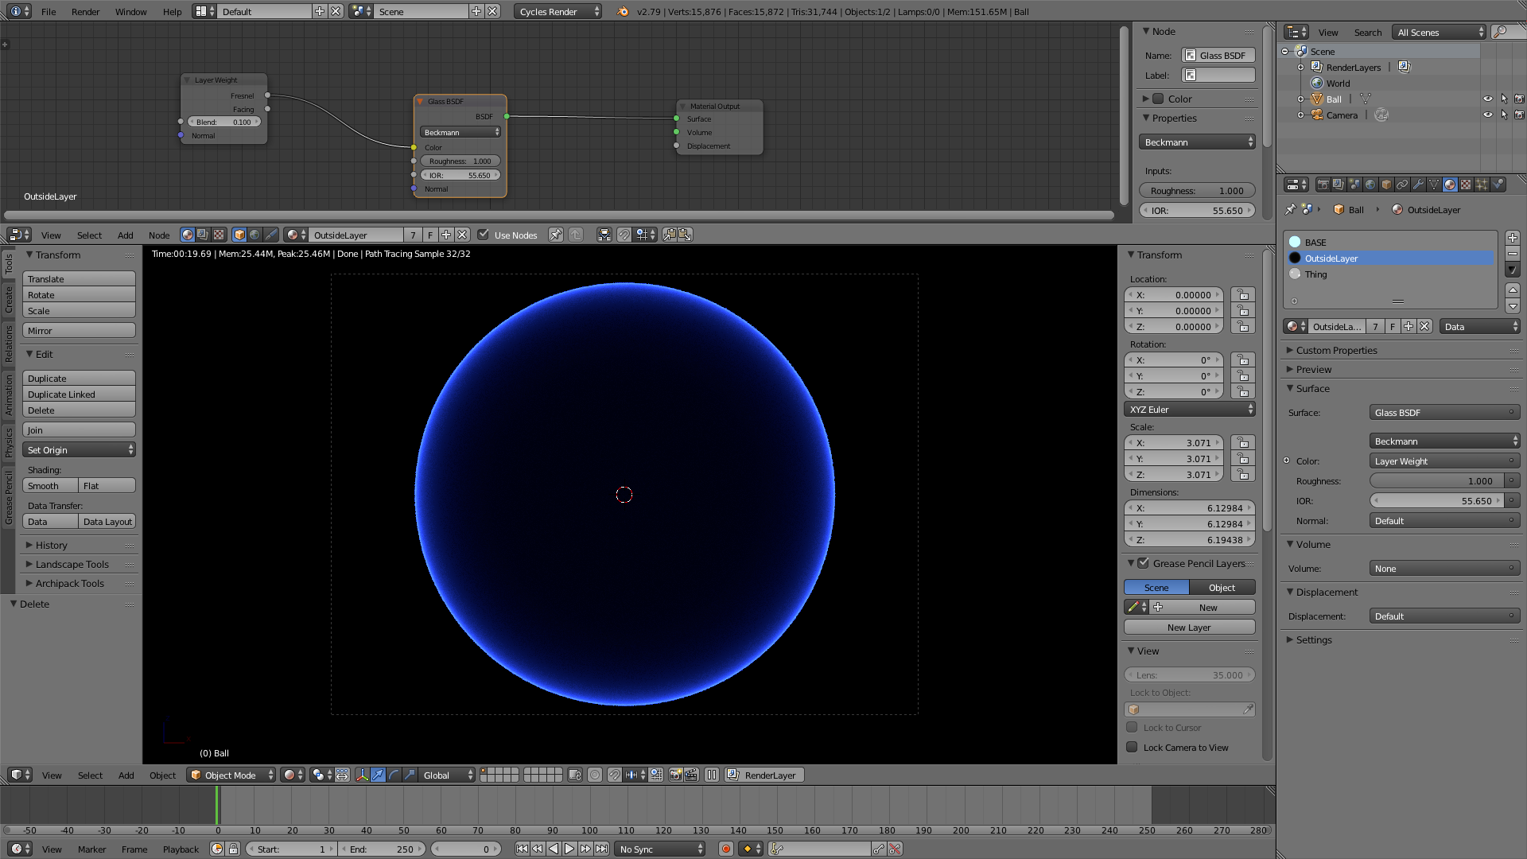The width and height of the screenshot is (1527, 859).
Task: Toggle Ball selectability cursor in outliner
Action: tap(1504, 99)
